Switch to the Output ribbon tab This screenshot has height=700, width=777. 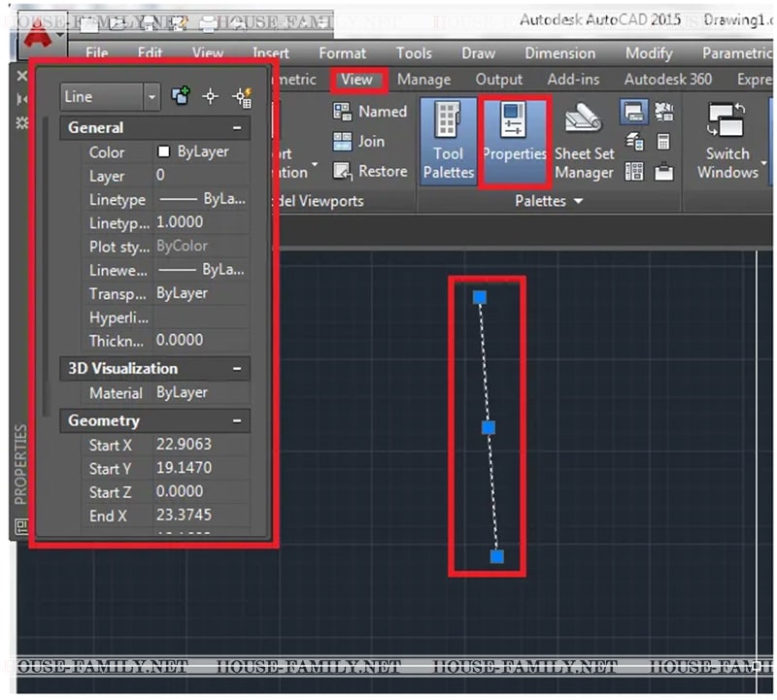499,80
